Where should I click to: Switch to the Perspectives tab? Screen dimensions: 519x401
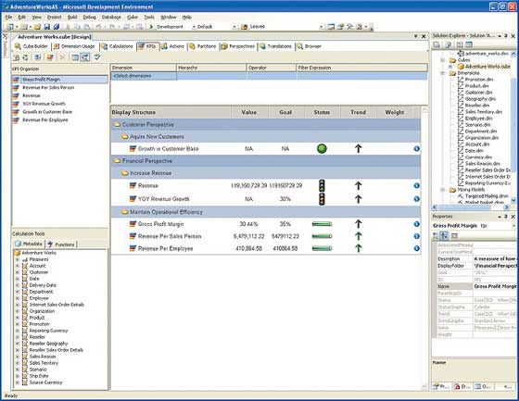237,46
